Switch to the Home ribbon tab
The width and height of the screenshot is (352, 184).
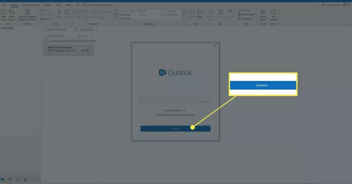point(15,5)
